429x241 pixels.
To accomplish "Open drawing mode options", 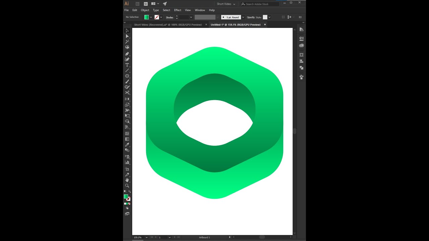I will (x=127, y=208).
